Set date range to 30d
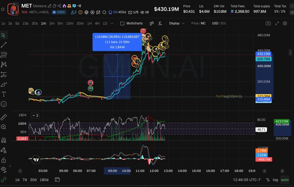This screenshot has height=187, width=294. [33, 180]
